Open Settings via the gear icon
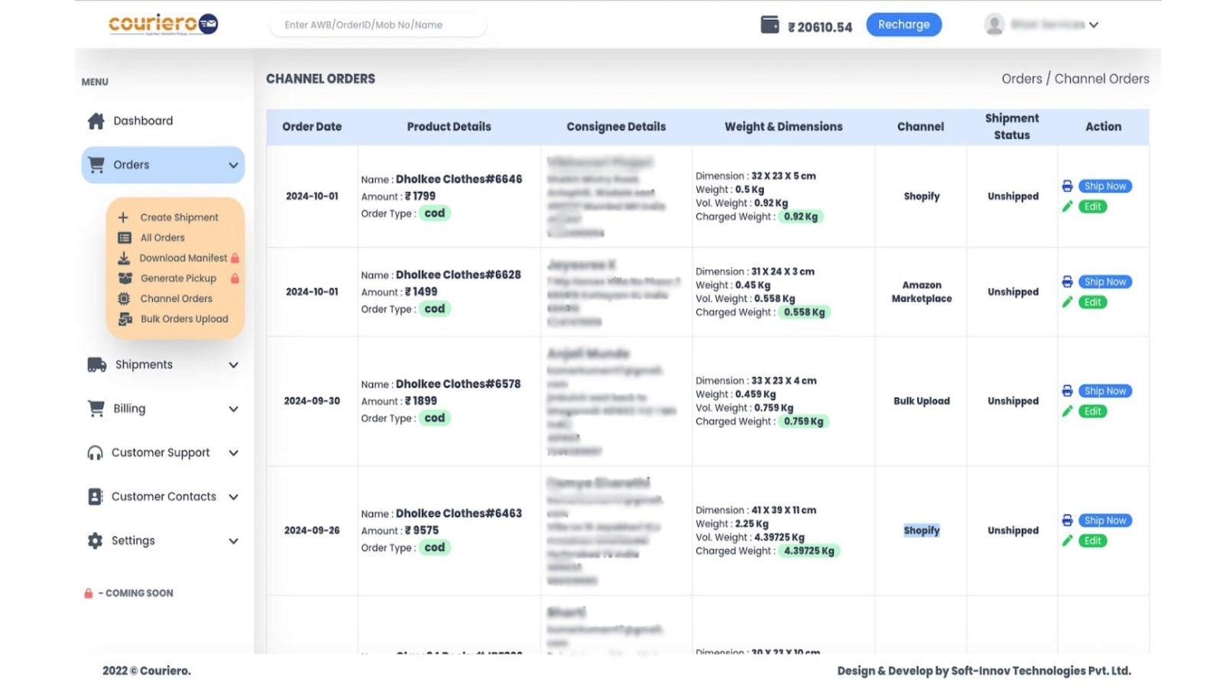This screenshot has width=1223, height=688. 96,540
